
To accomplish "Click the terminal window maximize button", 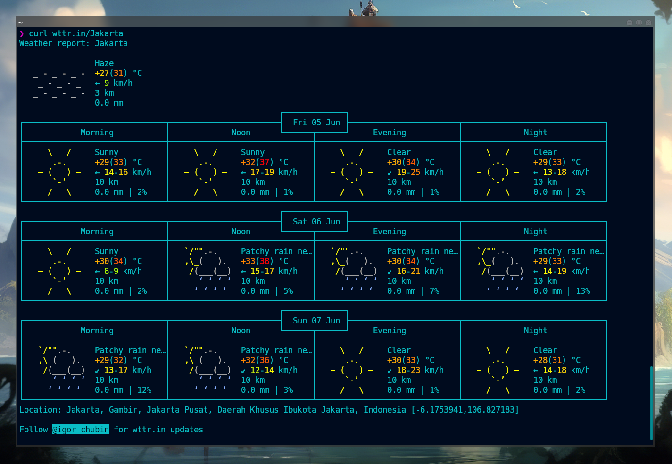I will (x=639, y=23).
